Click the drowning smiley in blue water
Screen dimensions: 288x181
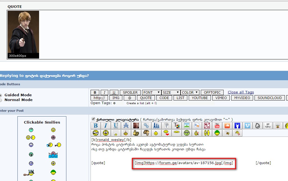53,155
